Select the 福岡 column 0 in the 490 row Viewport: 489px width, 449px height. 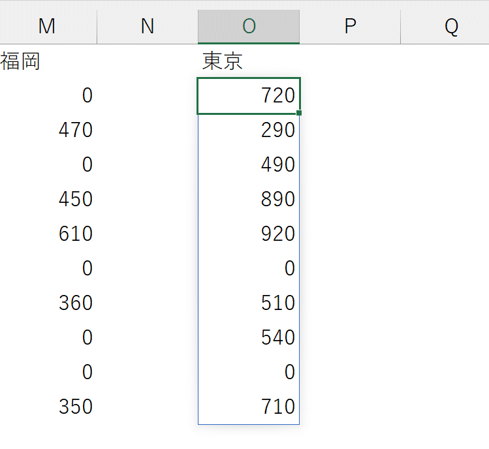coord(48,164)
